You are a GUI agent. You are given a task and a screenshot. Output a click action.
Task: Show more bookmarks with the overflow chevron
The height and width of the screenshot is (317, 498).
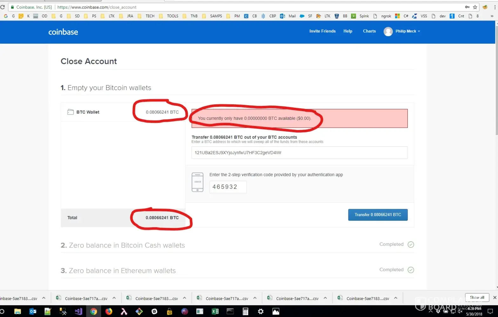click(492, 16)
